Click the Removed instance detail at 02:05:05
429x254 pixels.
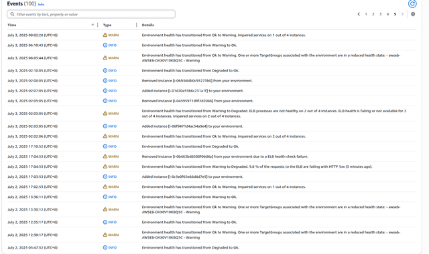[198, 101]
